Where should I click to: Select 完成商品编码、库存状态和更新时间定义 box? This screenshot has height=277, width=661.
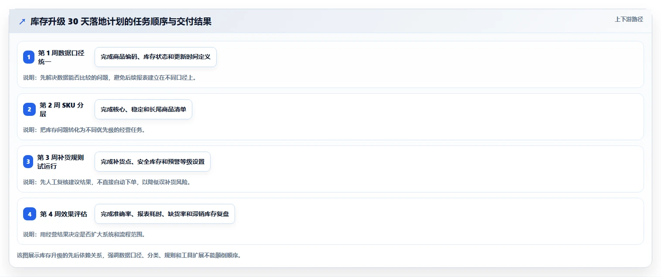pos(156,57)
